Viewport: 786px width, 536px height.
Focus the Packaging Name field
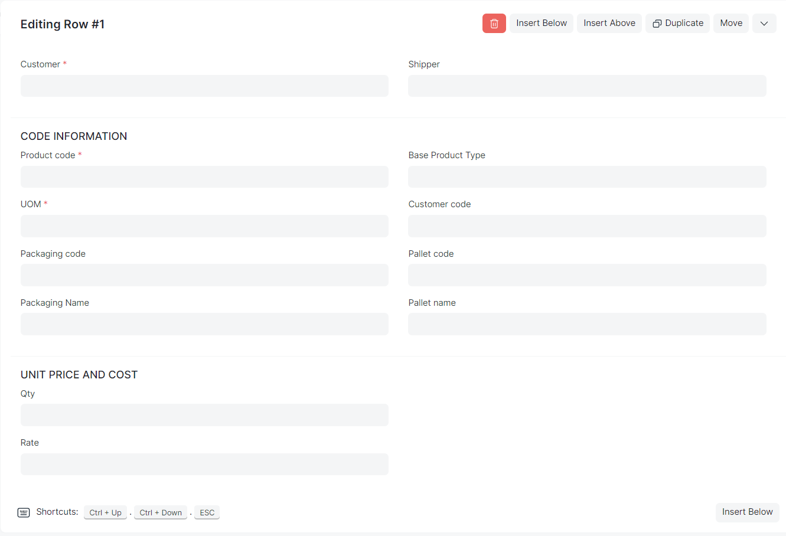204,324
